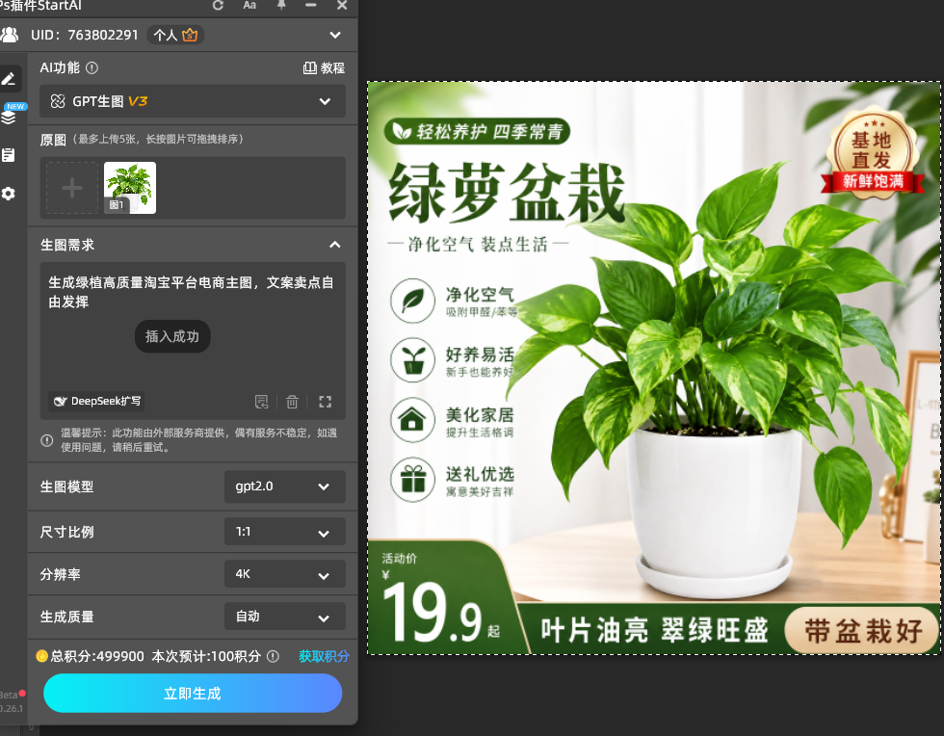Click the 净化空气 装点生活 subtitle
944x736 pixels.
[x=478, y=245]
